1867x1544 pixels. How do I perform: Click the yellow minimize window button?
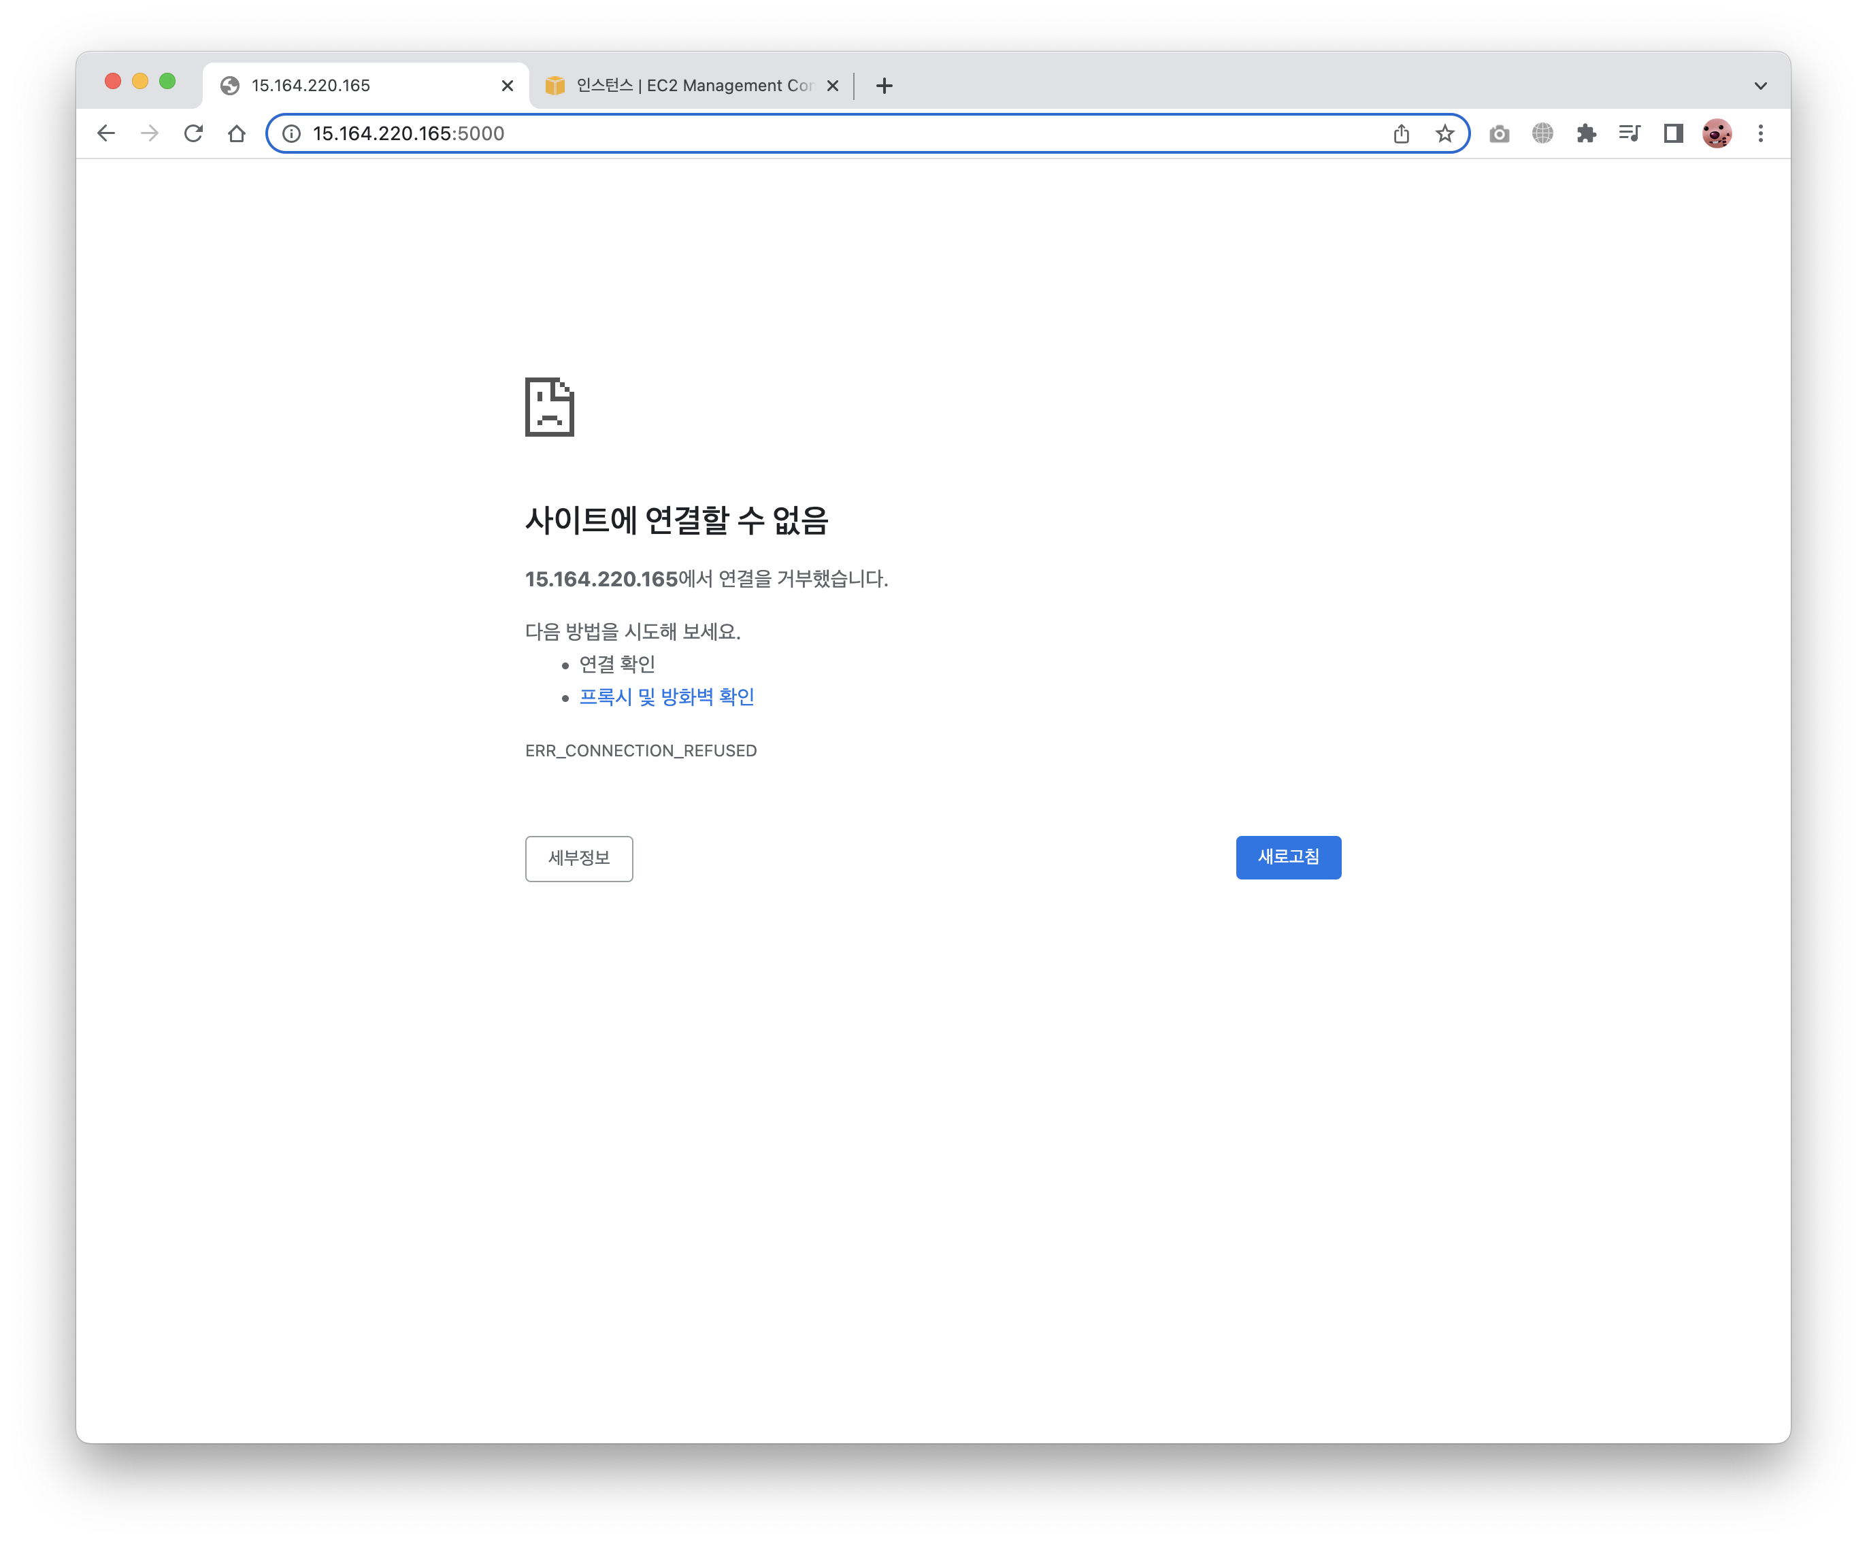pos(139,82)
